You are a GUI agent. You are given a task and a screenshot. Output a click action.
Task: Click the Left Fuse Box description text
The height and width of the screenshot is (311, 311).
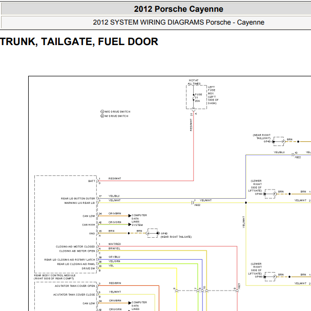coord(213,95)
